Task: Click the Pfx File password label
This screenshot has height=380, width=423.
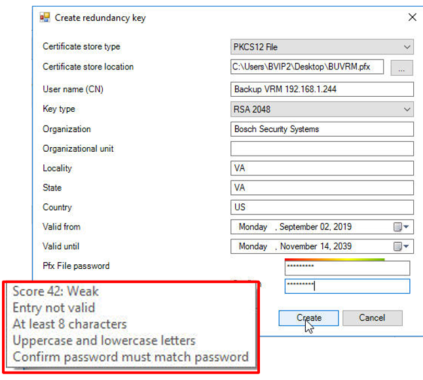Action: pos(76,266)
